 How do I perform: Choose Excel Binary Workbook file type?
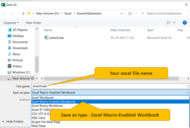[x=47, y=106]
